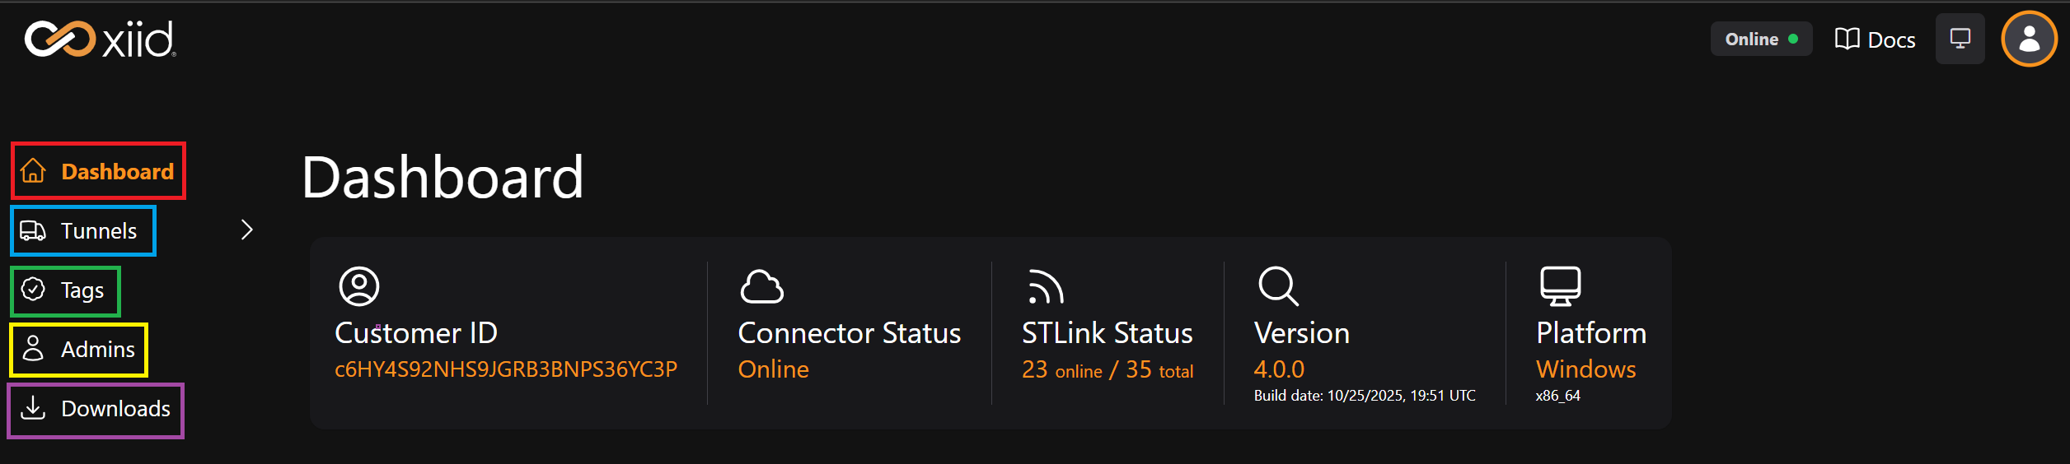
Task: Open the Tunnels menu item
Action: (99, 231)
